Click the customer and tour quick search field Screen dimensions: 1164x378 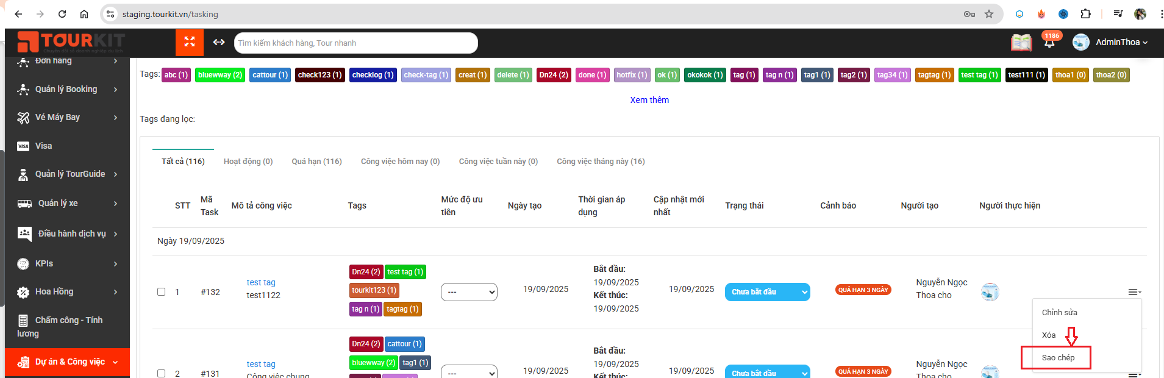(355, 43)
